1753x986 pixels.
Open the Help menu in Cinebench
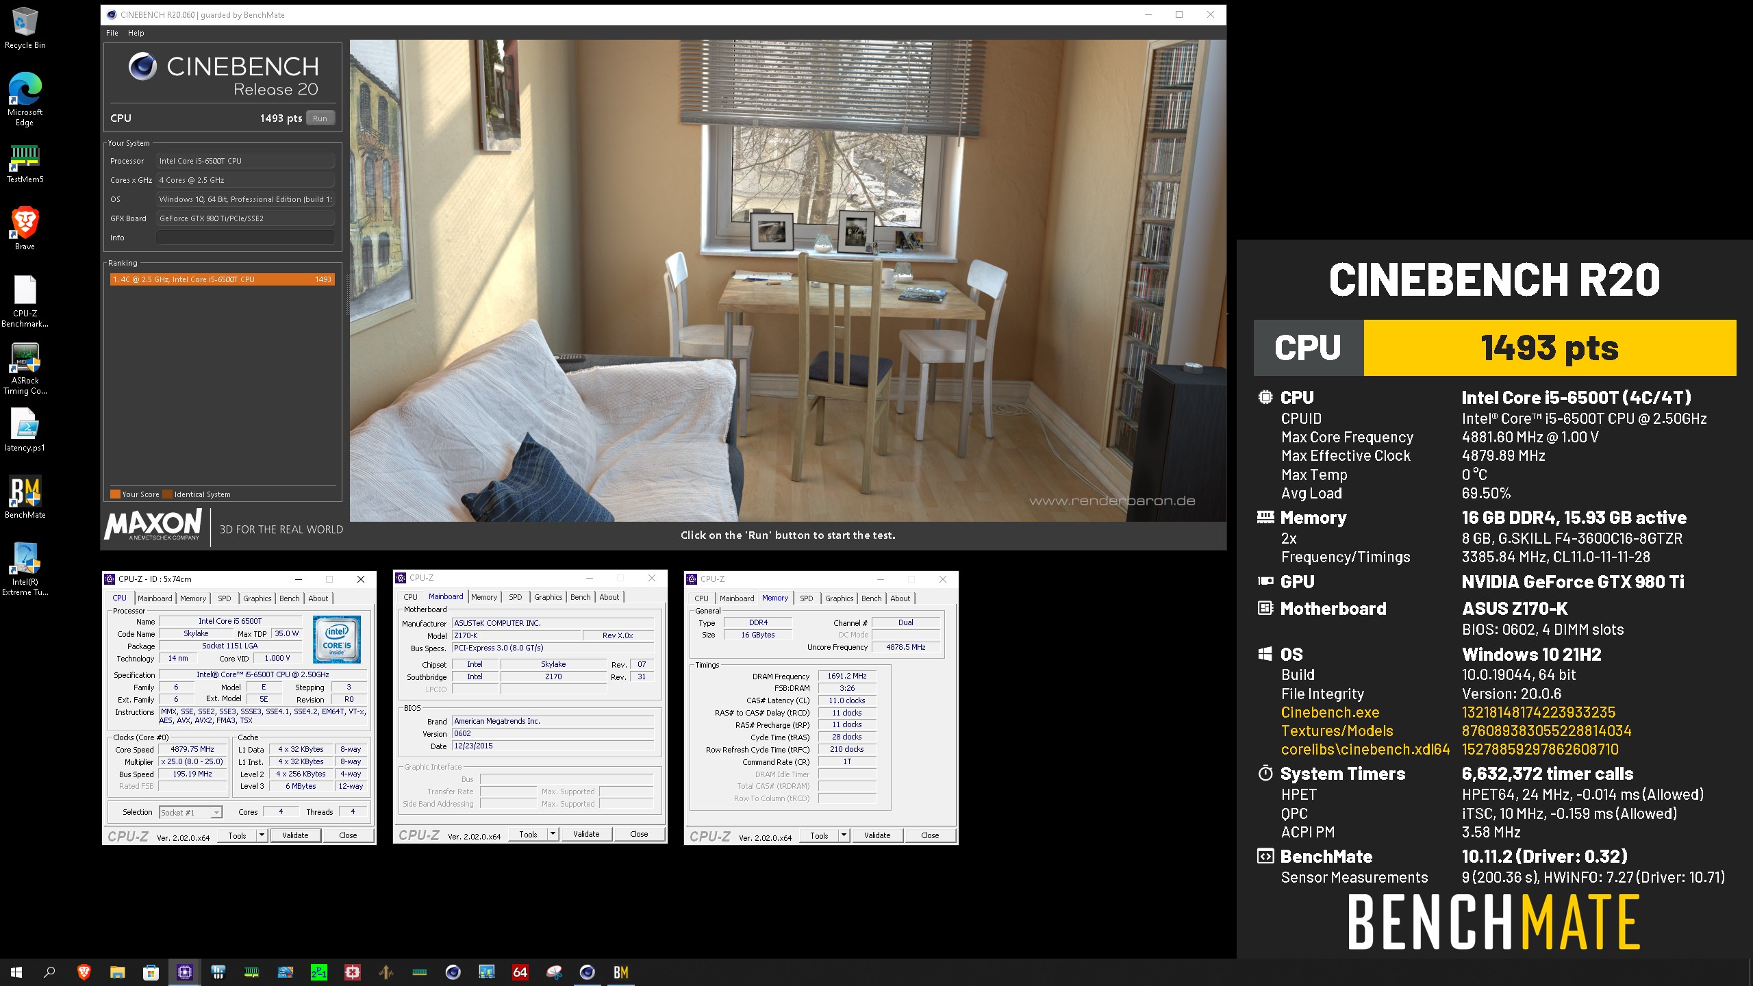click(x=136, y=33)
